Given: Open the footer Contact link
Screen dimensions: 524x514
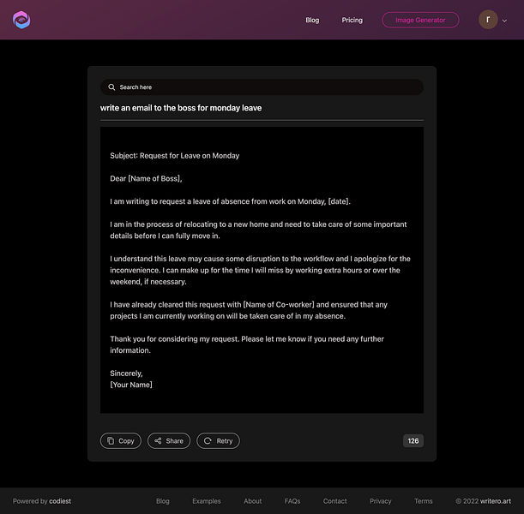Looking at the screenshot, I should [334, 501].
